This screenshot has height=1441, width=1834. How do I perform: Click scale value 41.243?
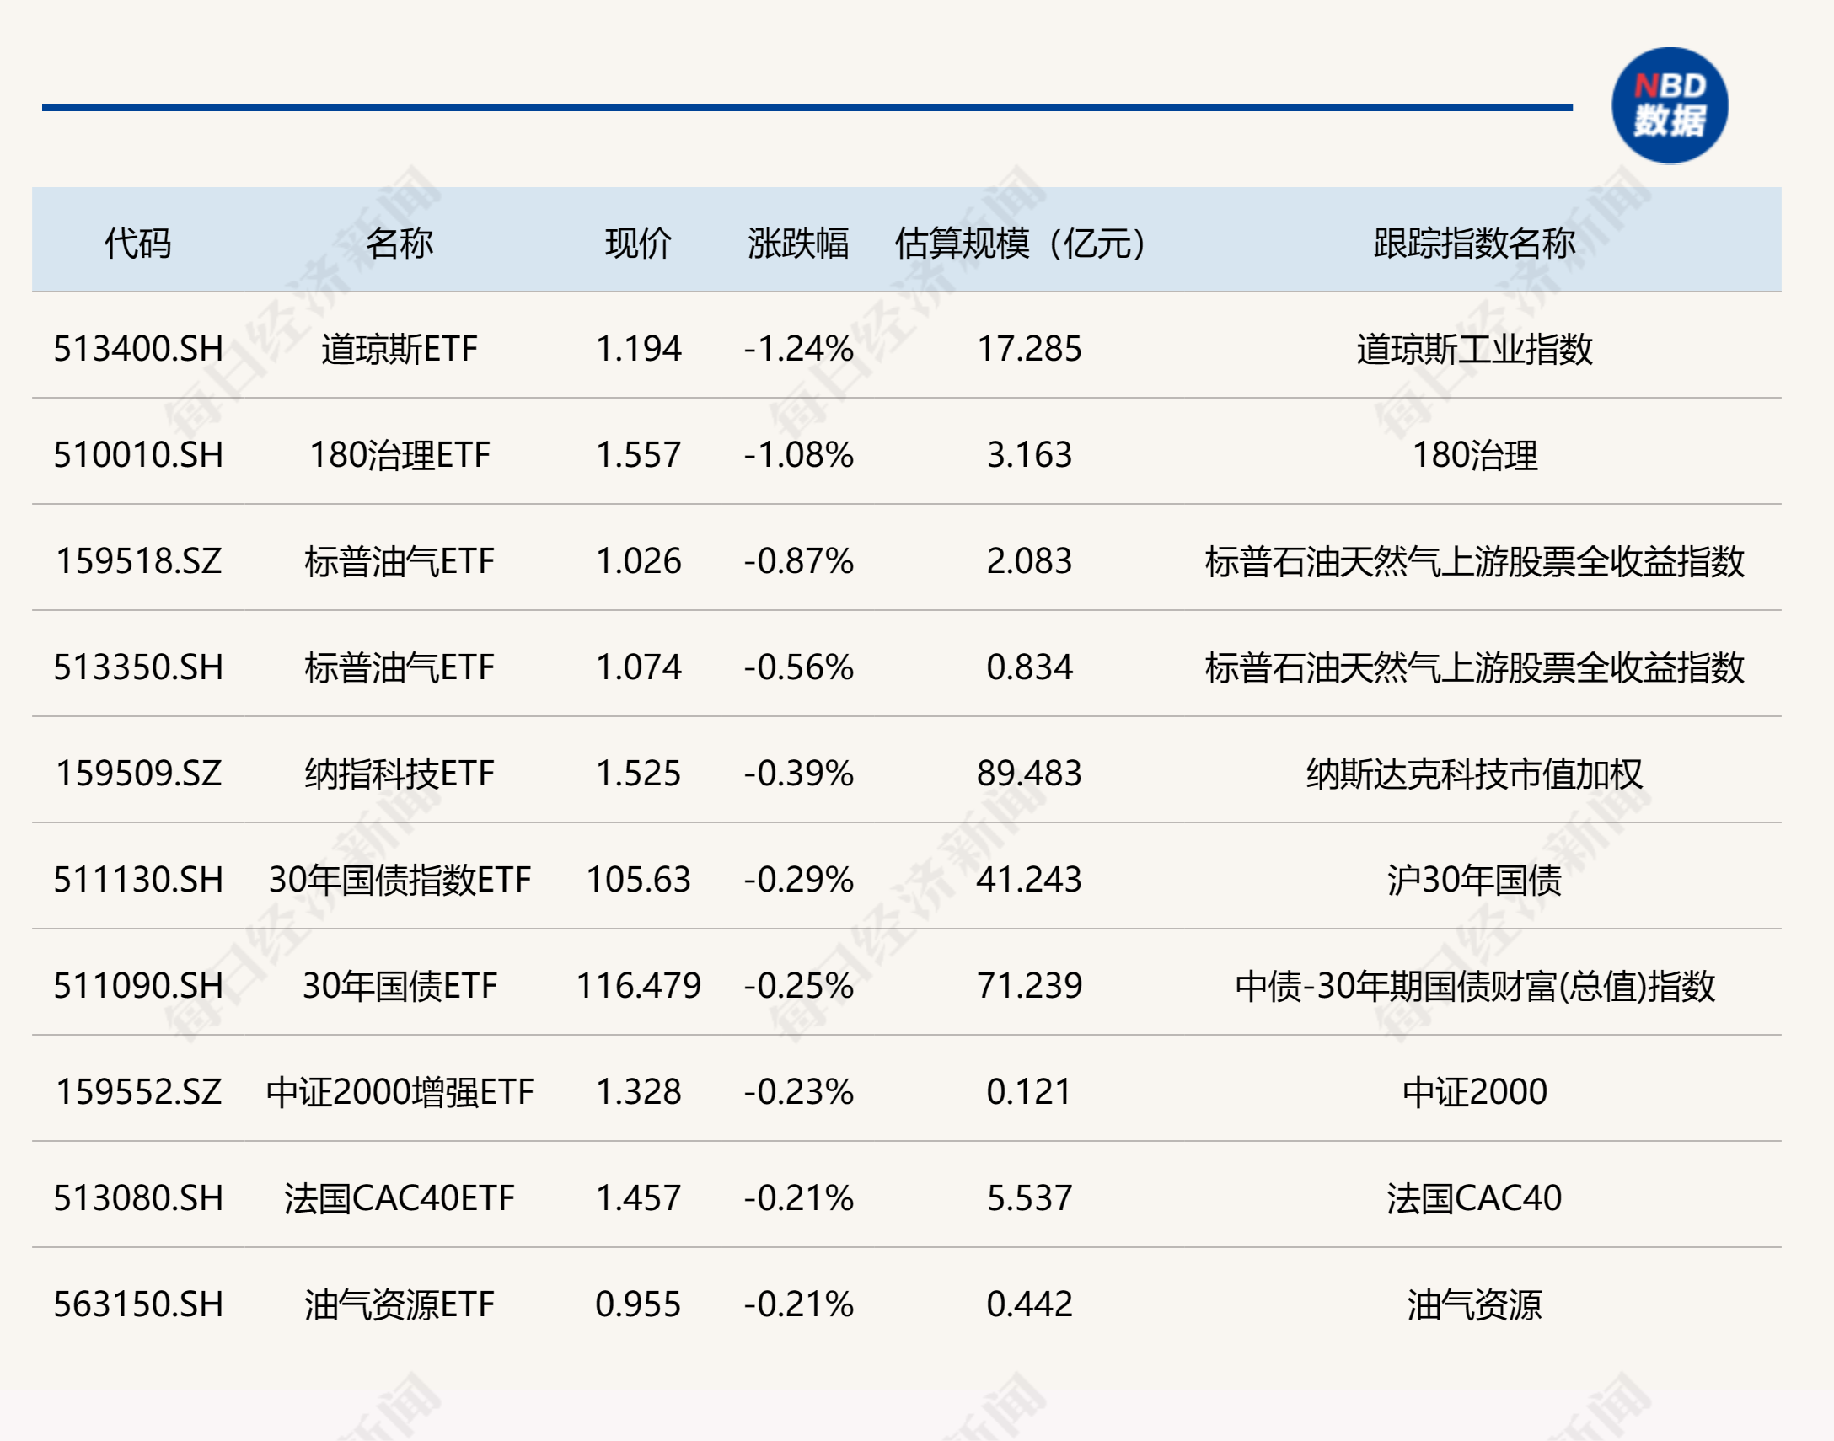click(x=1029, y=880)
